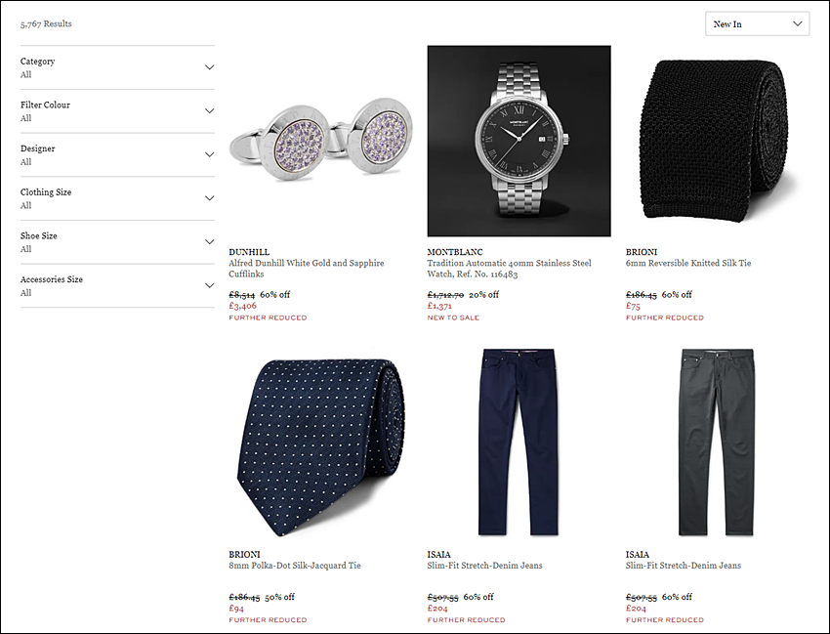This screenshot has width=830, height=634.
Task: Expand the Shoe Size filter chevron
Action: pos(210,241)
